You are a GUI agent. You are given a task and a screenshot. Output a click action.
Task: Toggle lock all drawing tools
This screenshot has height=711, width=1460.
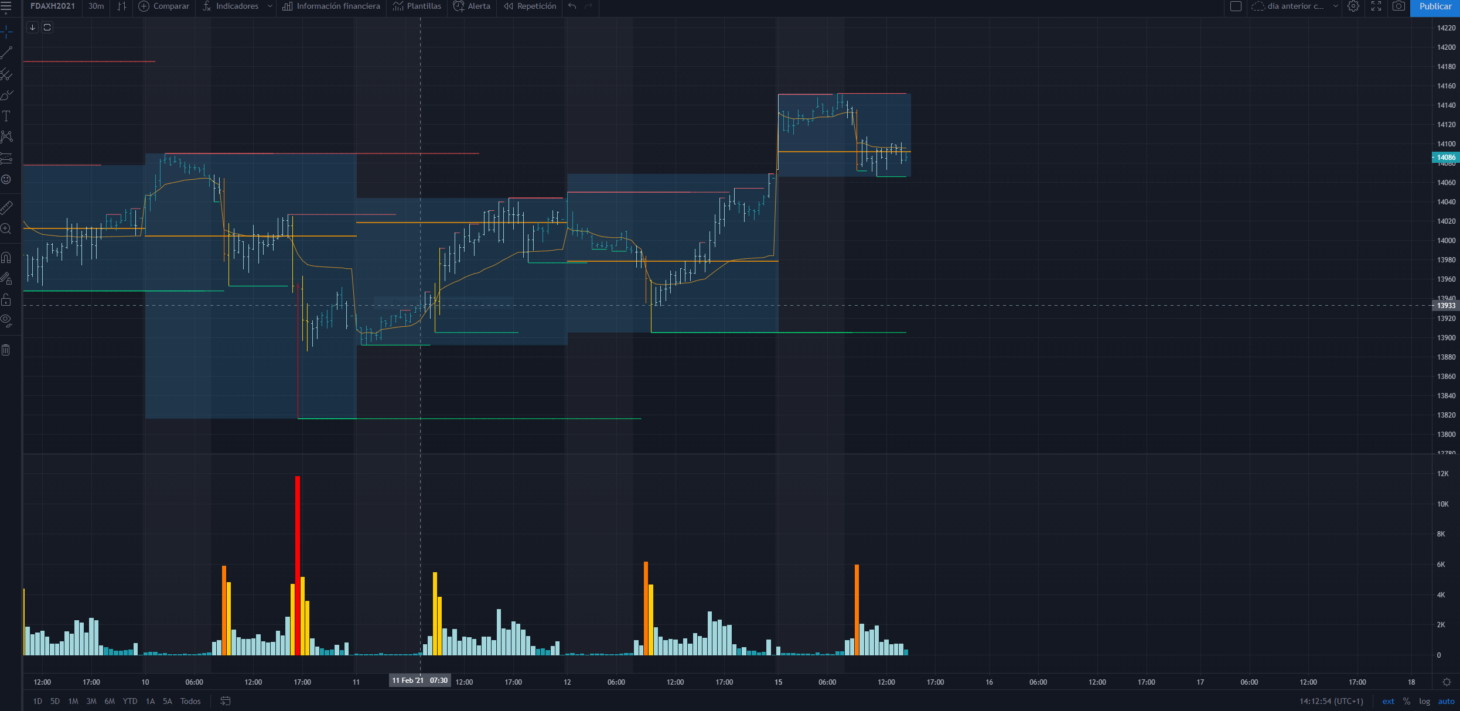(x=6, y=300)
